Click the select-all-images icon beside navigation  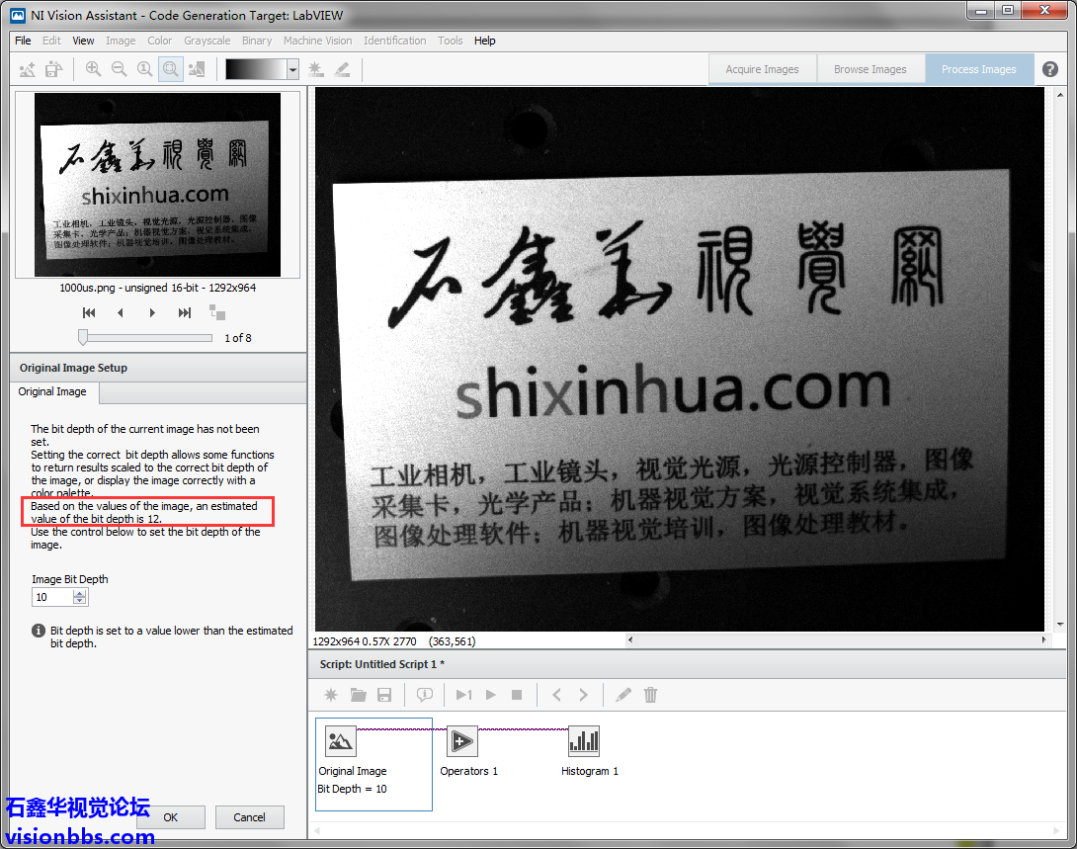pyautogui.click(x=217, y=312)
